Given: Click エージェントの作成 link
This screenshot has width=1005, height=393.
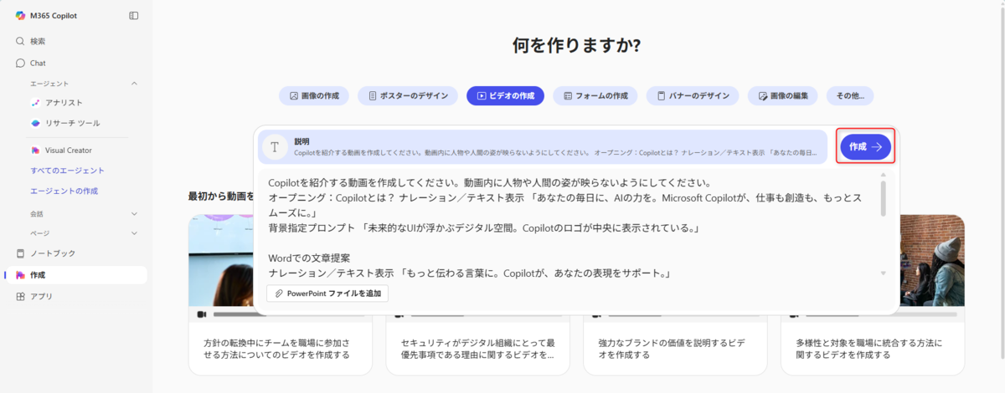Looking at the screenshot, I should 64,191.
